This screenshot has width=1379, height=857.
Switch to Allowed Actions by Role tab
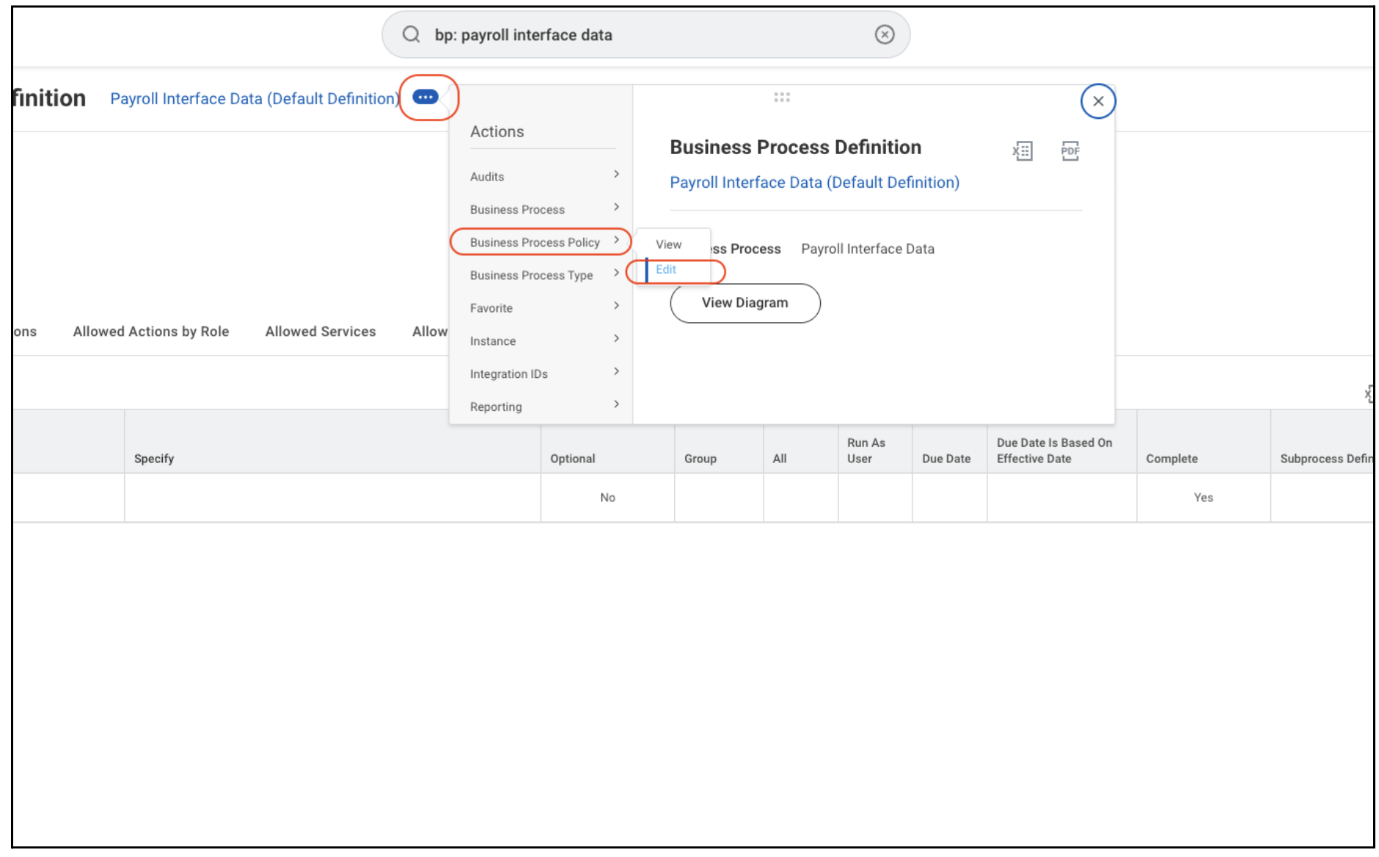(x=151, y=332)
